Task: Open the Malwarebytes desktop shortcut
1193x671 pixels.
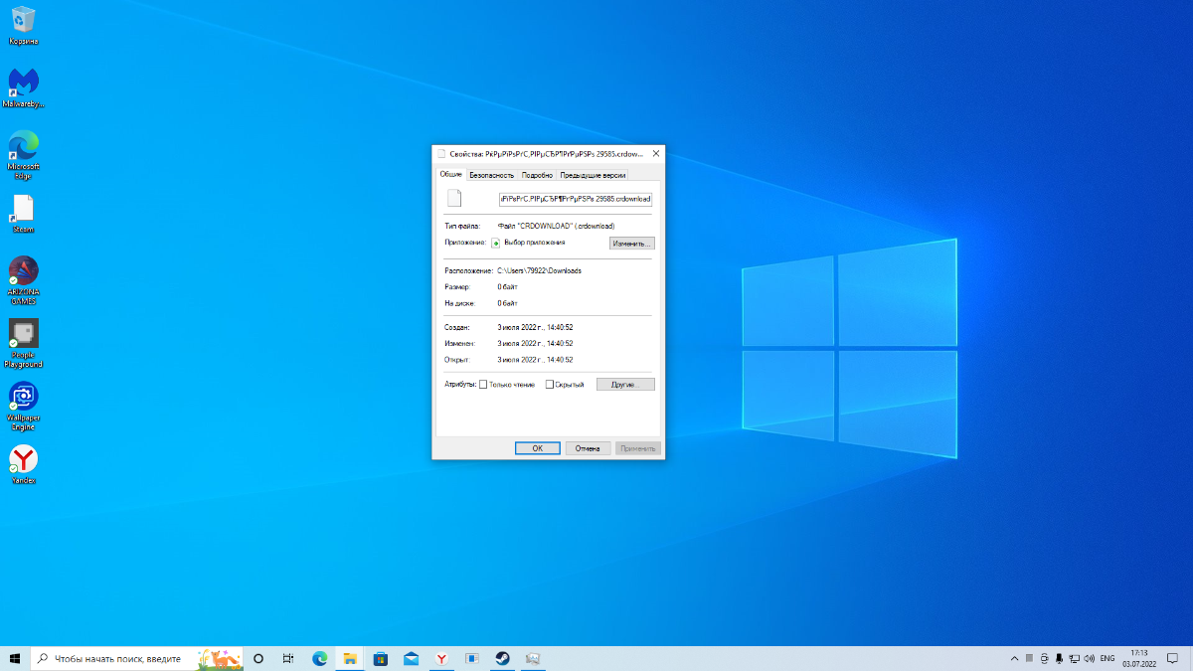Action: pyautogui.click(x=23, y=84)
